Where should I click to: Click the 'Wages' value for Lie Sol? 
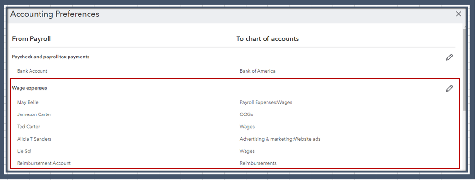(x=247, y=151)
